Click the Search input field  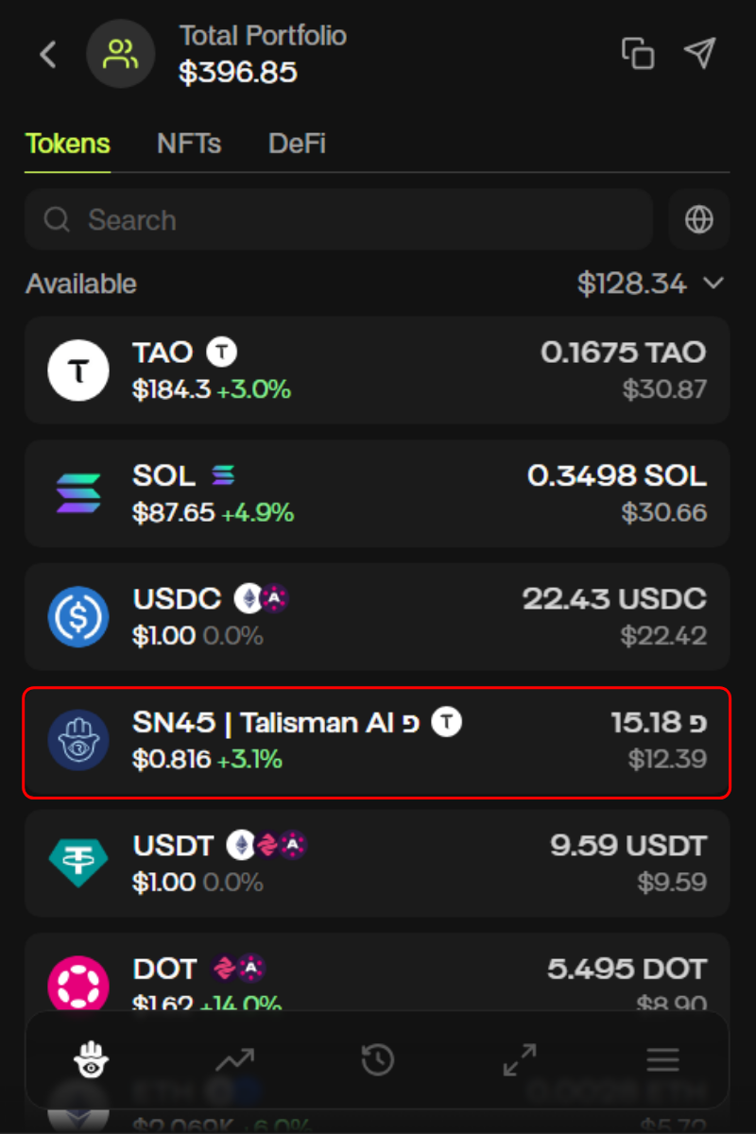tap(338, 220)
